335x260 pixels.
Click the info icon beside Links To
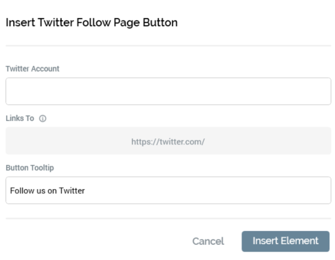pyautogui.click(x=43, y=118)
